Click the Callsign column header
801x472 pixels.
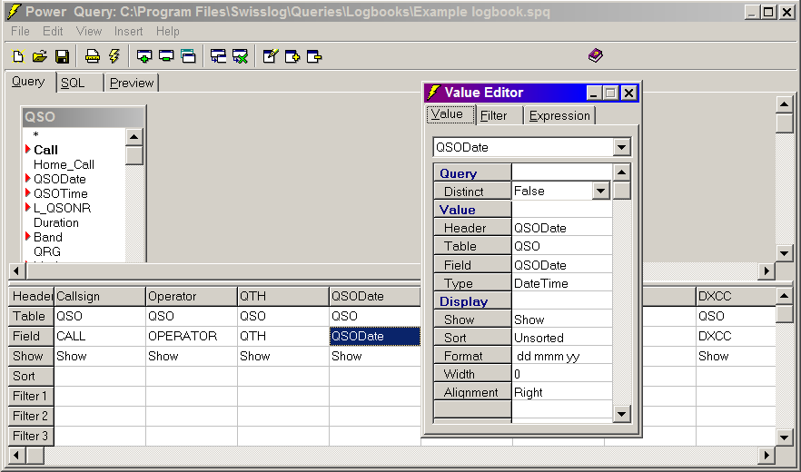tap(100, 296)
